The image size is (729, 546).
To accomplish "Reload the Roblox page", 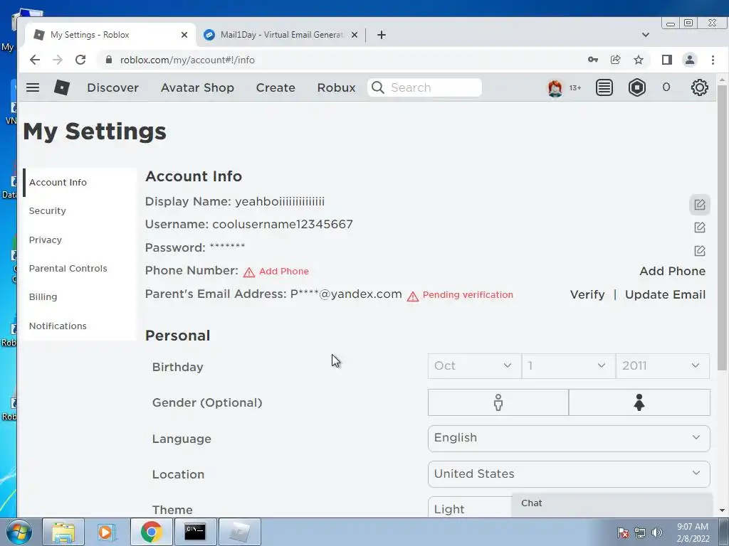I will tap(80, 60).
